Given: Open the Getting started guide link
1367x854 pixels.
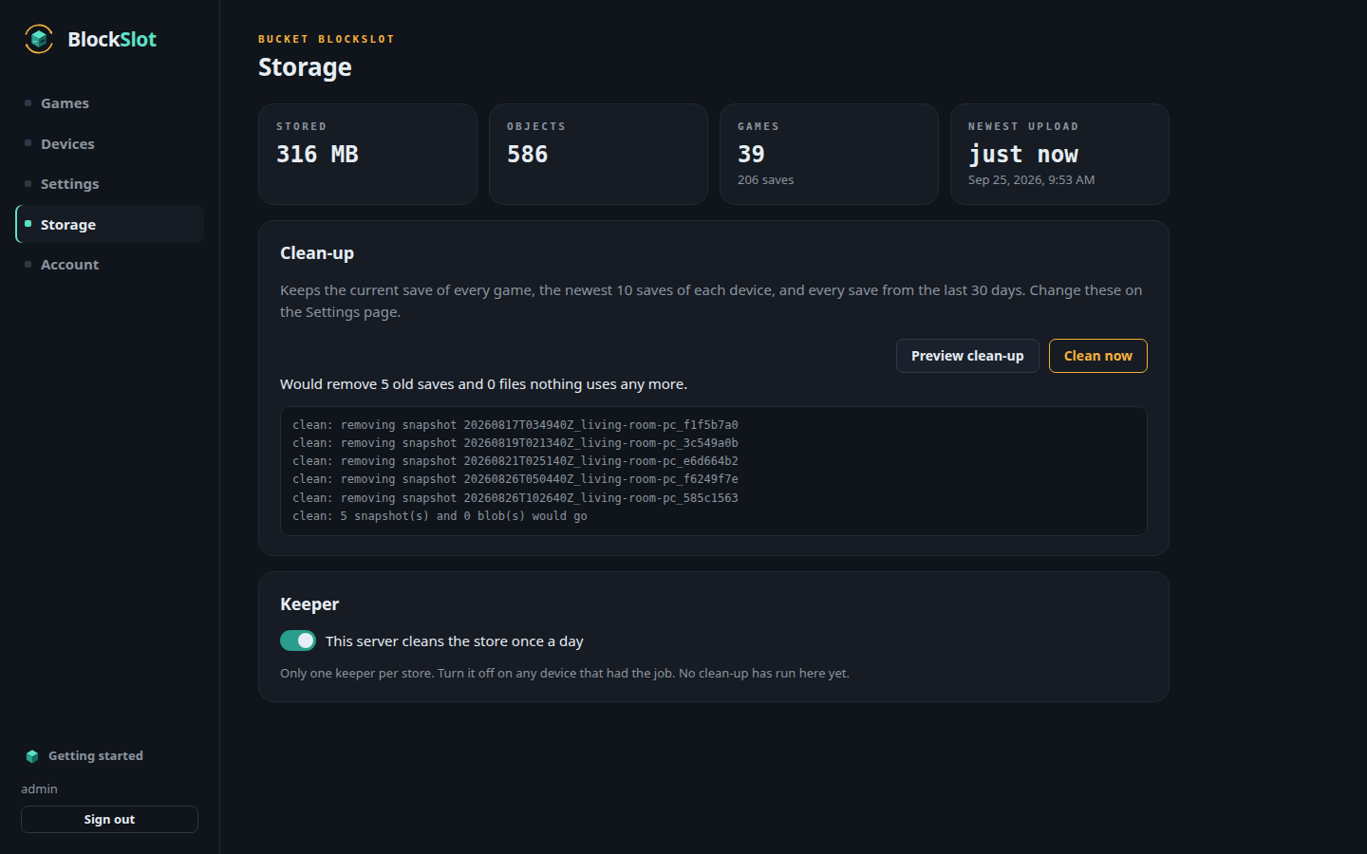Looking at the screenshot, I should pos(96,756).
